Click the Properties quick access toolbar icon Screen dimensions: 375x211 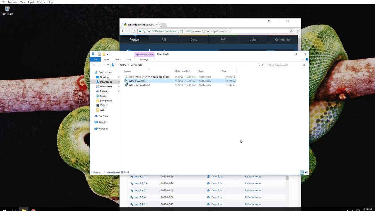tap(99, 54)
